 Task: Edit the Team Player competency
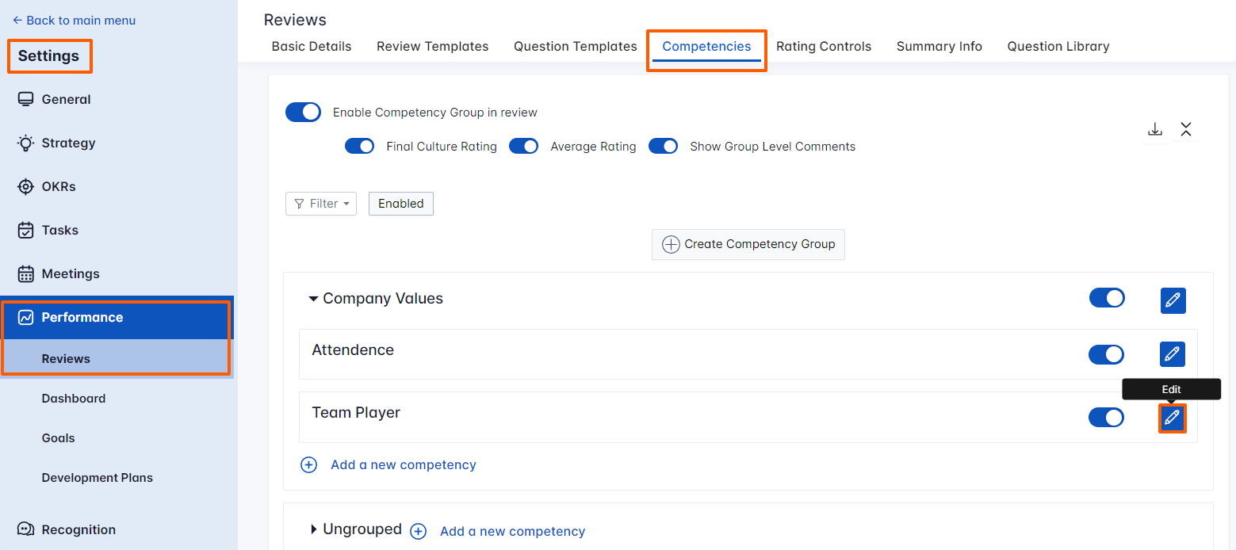[1172, 418]
